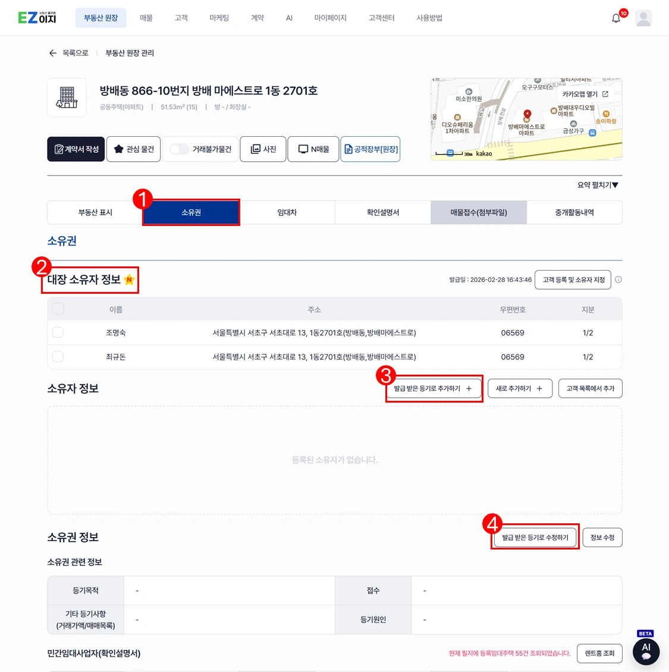669x672 pixels.
Task: Click 새로 추가하기 plus button
Action: (520, 388)
